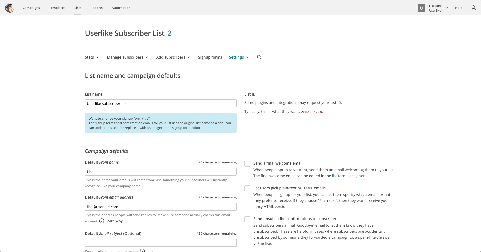Check Let users pick plain-text or HTML
481x252 pixels.
click(x=247, y=188)
